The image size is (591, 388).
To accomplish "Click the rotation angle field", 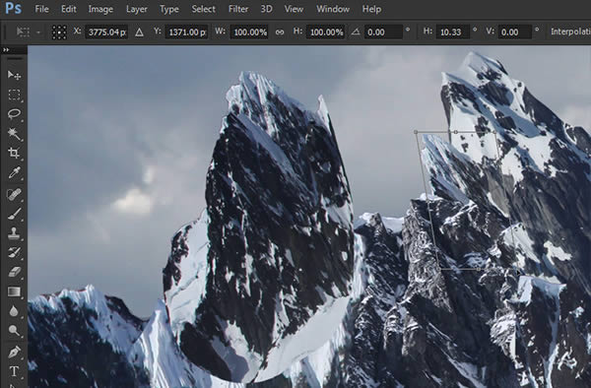I will (383, 32).
